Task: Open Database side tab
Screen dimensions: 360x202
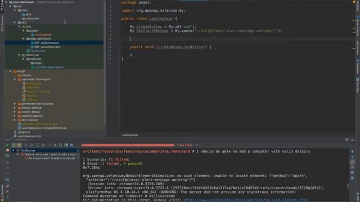Action: pos(358,67)
